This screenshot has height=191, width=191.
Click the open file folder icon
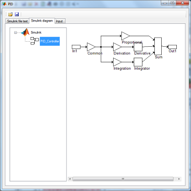11,14
